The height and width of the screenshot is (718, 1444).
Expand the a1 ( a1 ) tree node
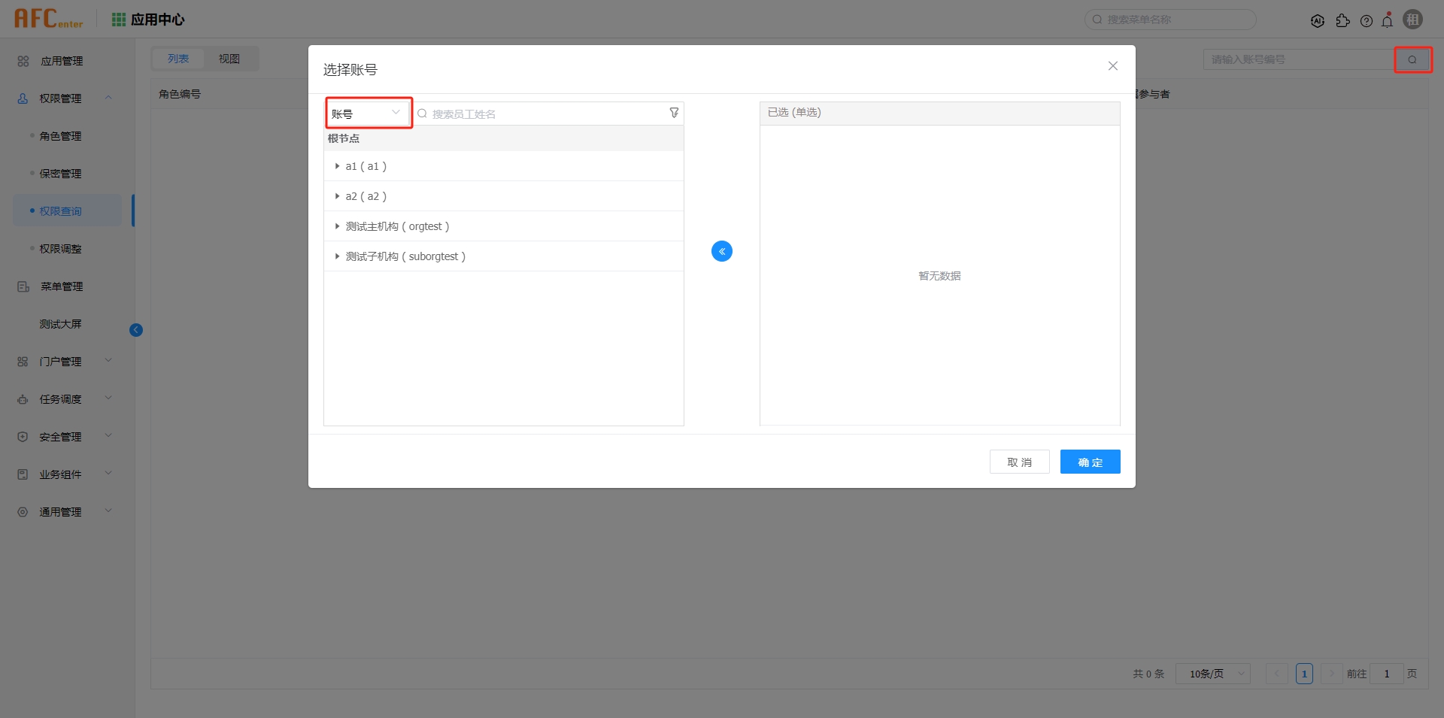(336, 166)
